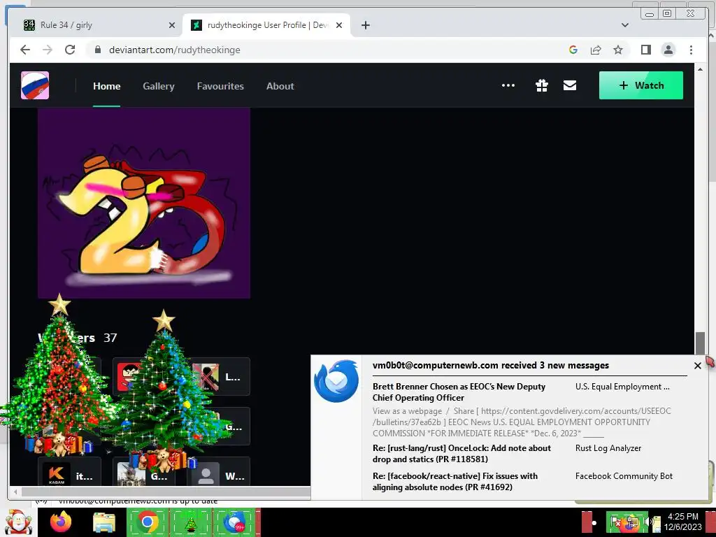Open the Chrome profile avatar menu

[x=668, y=50]
